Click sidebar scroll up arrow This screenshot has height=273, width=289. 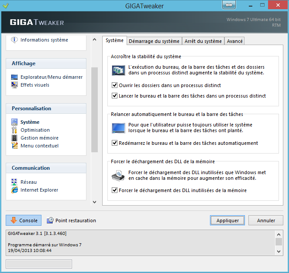pyautogui.click(x=95, y=39)
